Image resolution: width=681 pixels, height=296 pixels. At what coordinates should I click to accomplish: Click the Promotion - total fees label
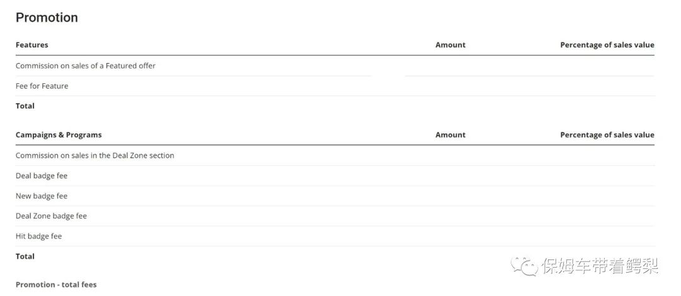56,285
